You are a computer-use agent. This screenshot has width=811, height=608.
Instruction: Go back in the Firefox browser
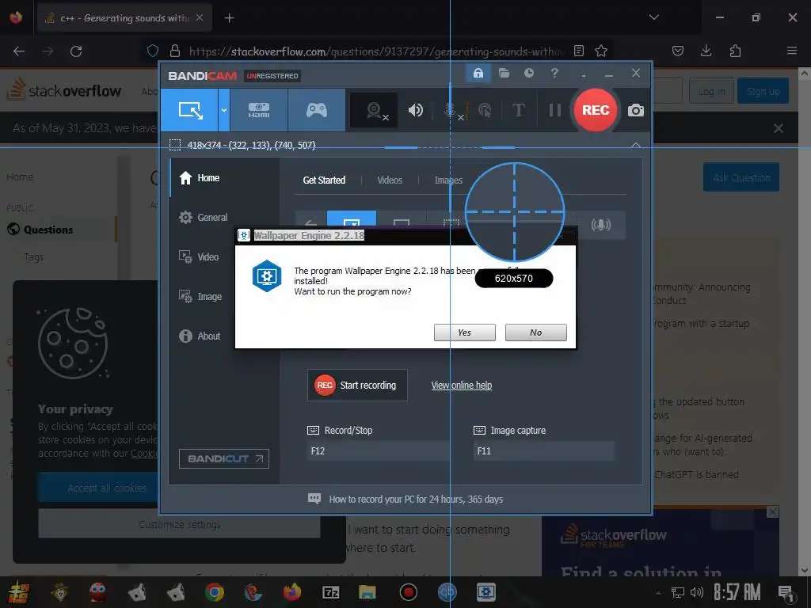19,51
